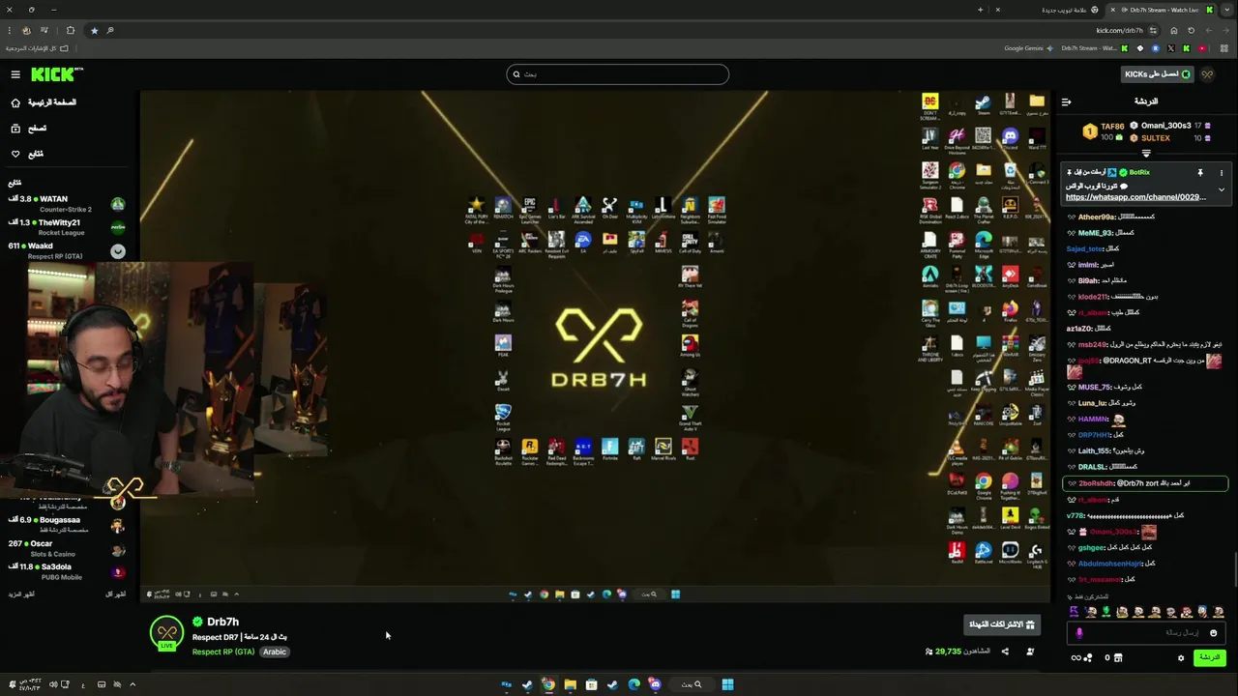Click the Windows Start button in taskbar
The height and width of the screenshot is (696, 1238).
pyautogui.click(x=727, y=684)
